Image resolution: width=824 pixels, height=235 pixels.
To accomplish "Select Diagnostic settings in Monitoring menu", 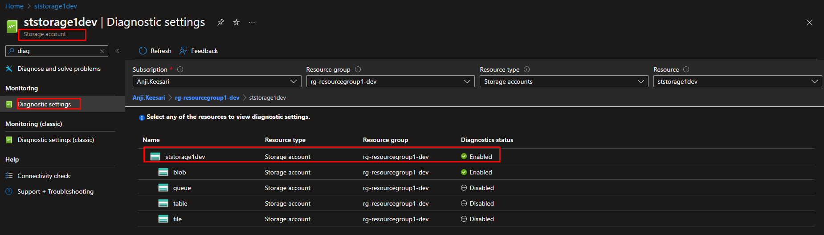I will tap(44, 104).
